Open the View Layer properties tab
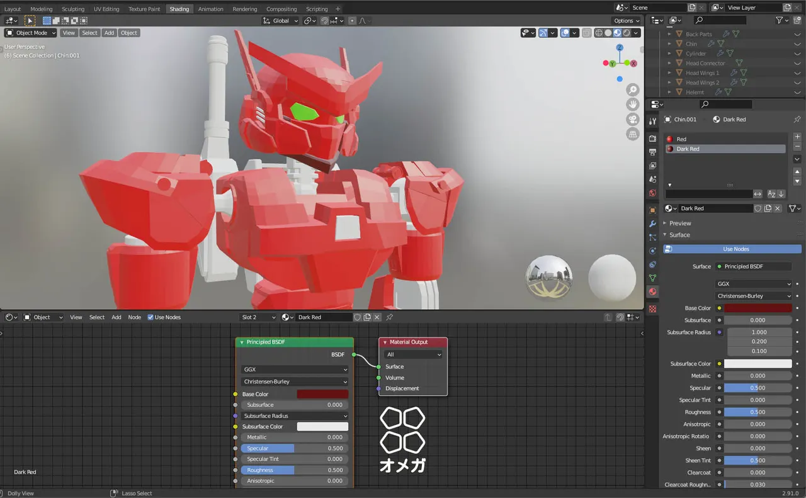Image resolution: width=806 pixels, height=498 pixels. tap(652, 166)
